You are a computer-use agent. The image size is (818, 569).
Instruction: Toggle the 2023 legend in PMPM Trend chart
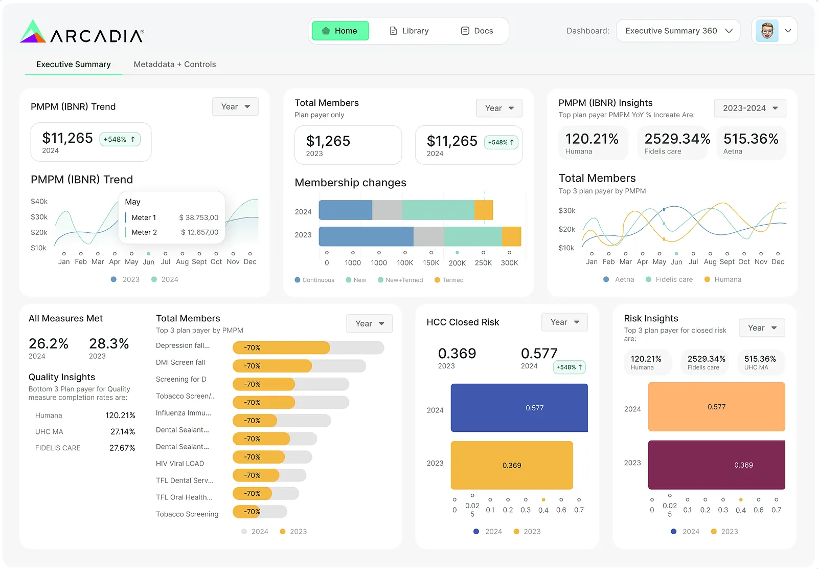125,279
